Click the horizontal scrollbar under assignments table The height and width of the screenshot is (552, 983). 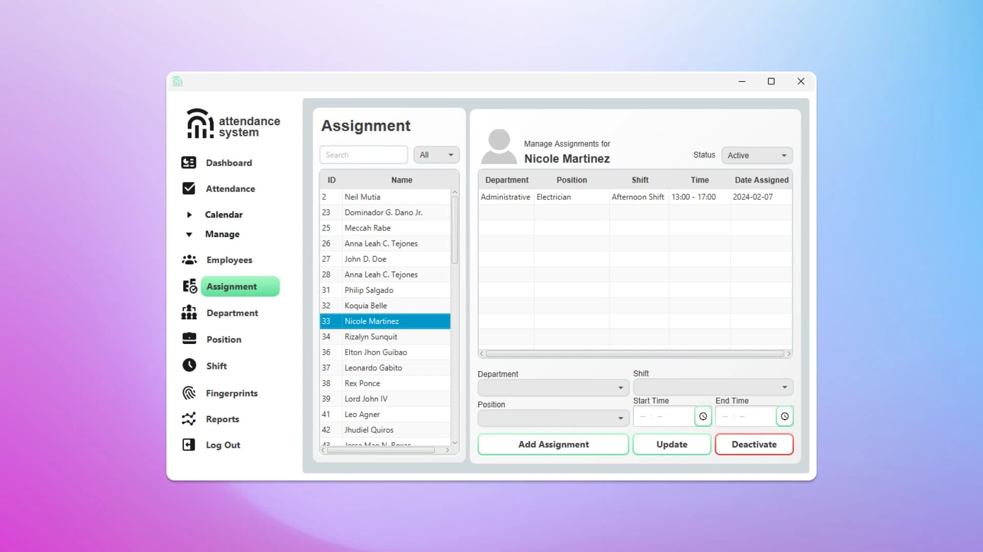[635, 354]
